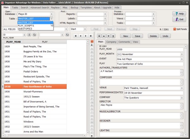Switch to Company tab in record panel

click(x=111, y=42)
